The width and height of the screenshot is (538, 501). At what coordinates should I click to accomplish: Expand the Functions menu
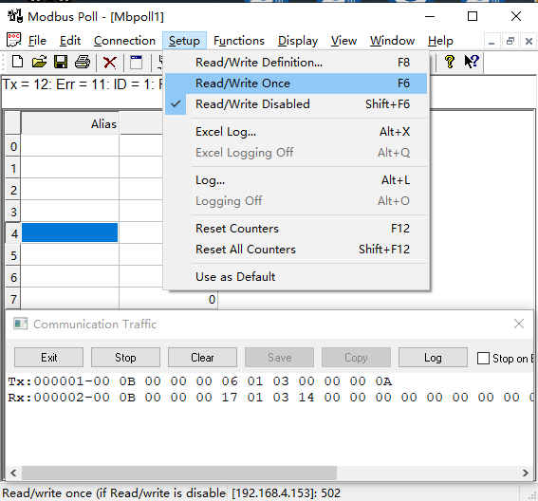239,41
